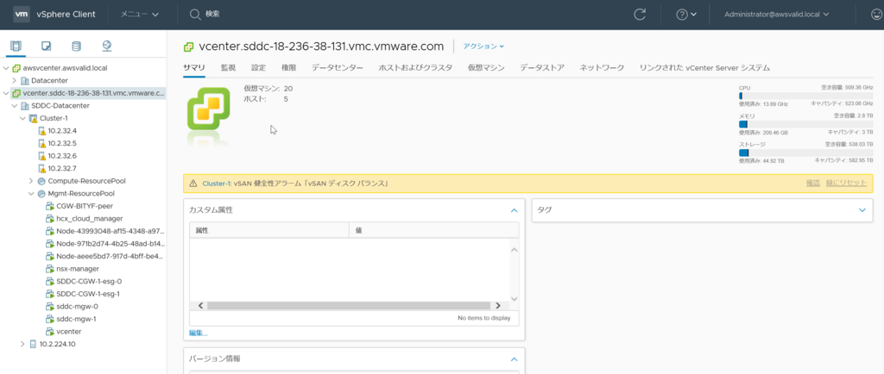Open VMs and Templates inventory view icon

[47, 46]
